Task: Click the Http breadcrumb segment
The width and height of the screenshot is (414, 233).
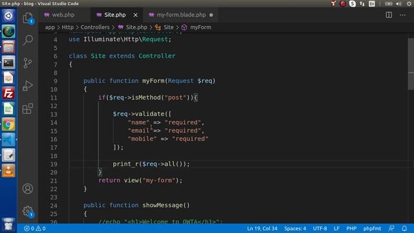Action: point(67,27)
